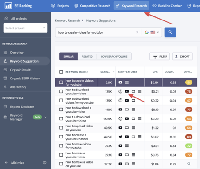Click video icon in 'how to create videos for youtube' row

(121, 83)
